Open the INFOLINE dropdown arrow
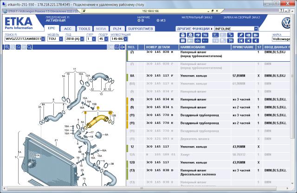Image resolution: width=297 pixels, height=193 pixels. pyautogui.click(x=256, y=29)
